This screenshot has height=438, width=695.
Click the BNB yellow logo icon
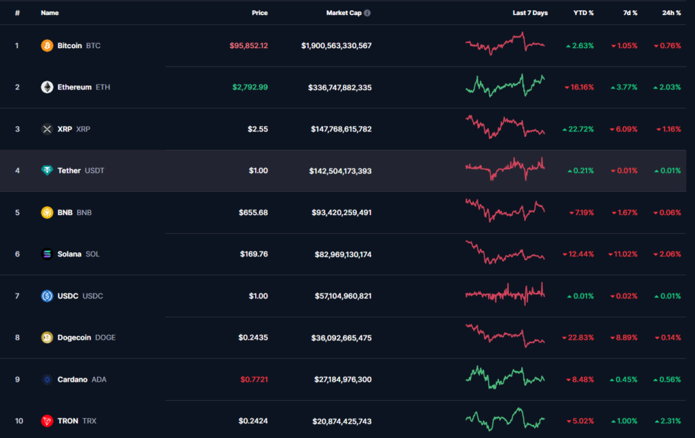[47, 212]
